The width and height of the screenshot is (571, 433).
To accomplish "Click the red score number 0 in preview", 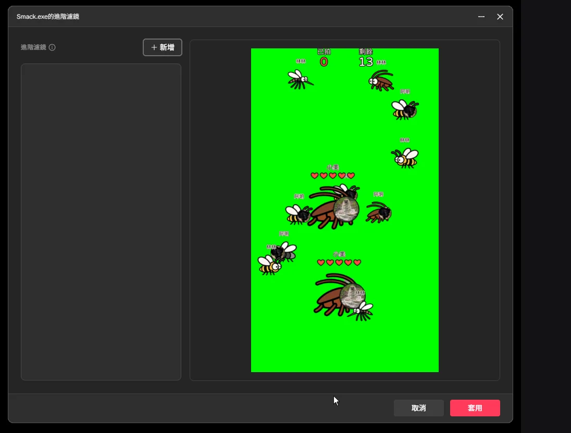I will 324,62.
